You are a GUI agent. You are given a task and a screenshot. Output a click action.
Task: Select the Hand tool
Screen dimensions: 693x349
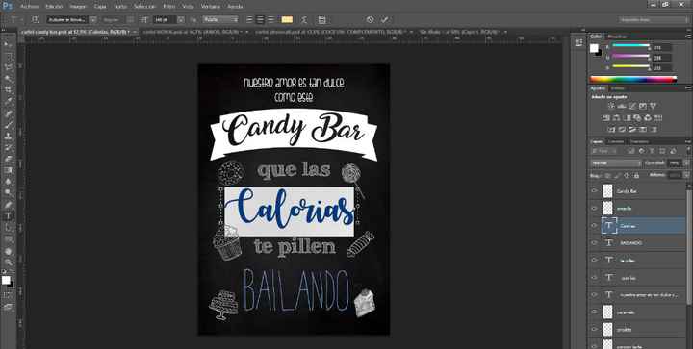pyautogui.click(x=9, y=251)
